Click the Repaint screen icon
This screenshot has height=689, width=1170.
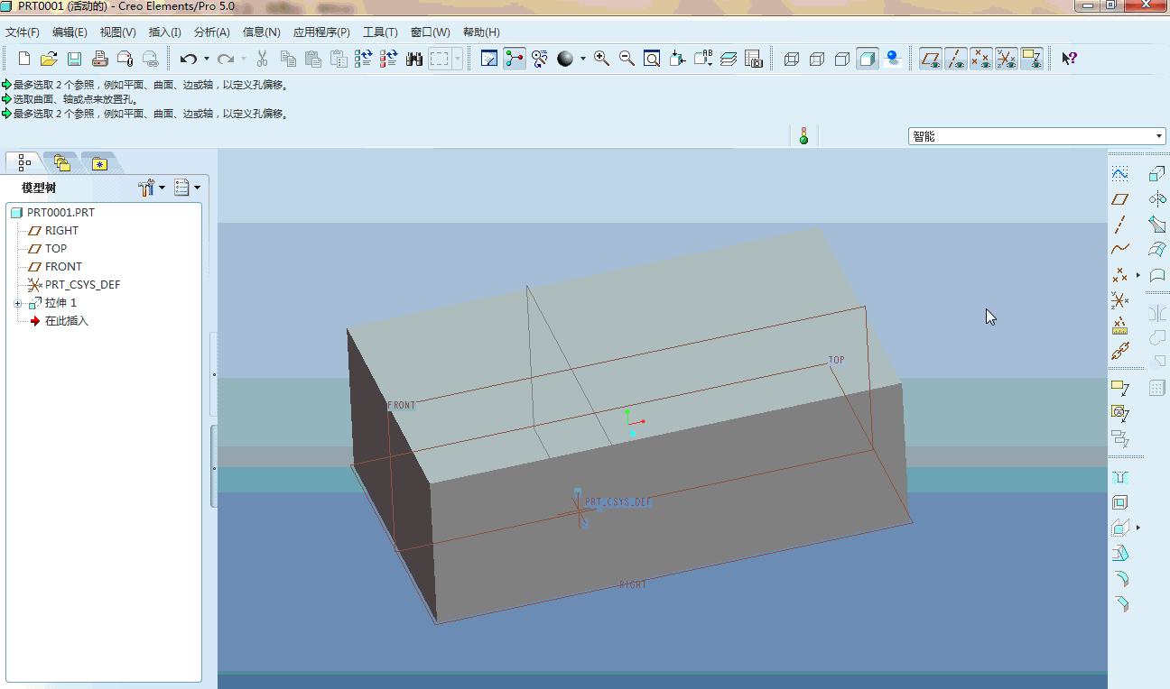[489, 59]
